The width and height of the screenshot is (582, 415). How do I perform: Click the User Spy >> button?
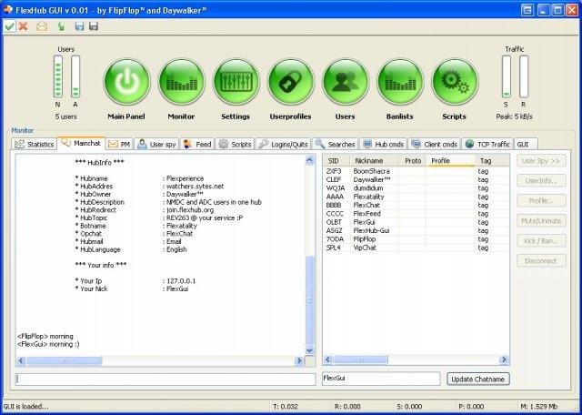541,161
